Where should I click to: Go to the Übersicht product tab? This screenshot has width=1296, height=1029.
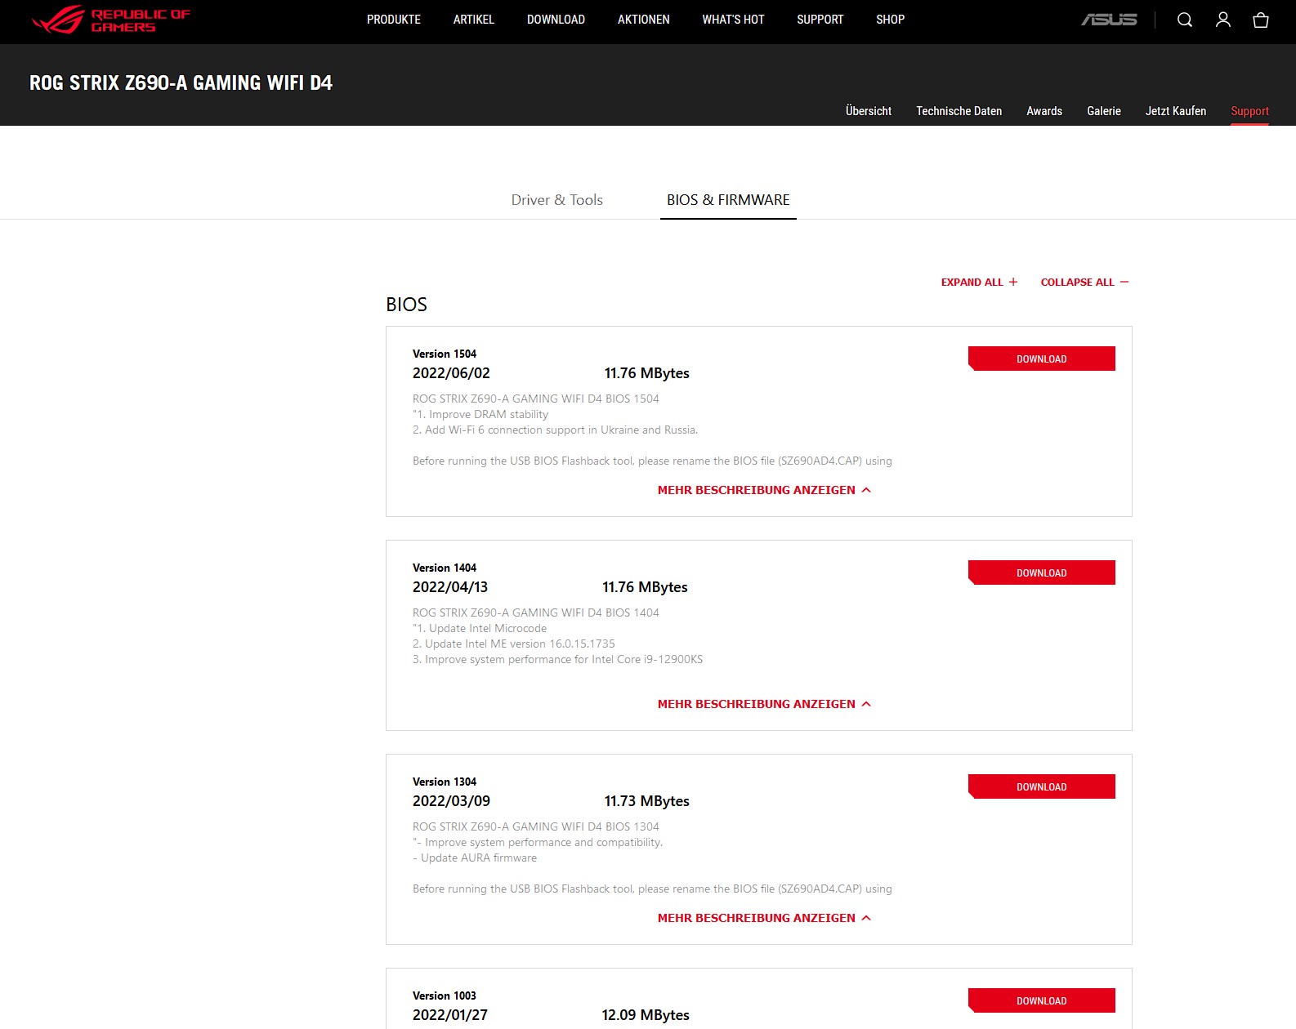(869, 111)
